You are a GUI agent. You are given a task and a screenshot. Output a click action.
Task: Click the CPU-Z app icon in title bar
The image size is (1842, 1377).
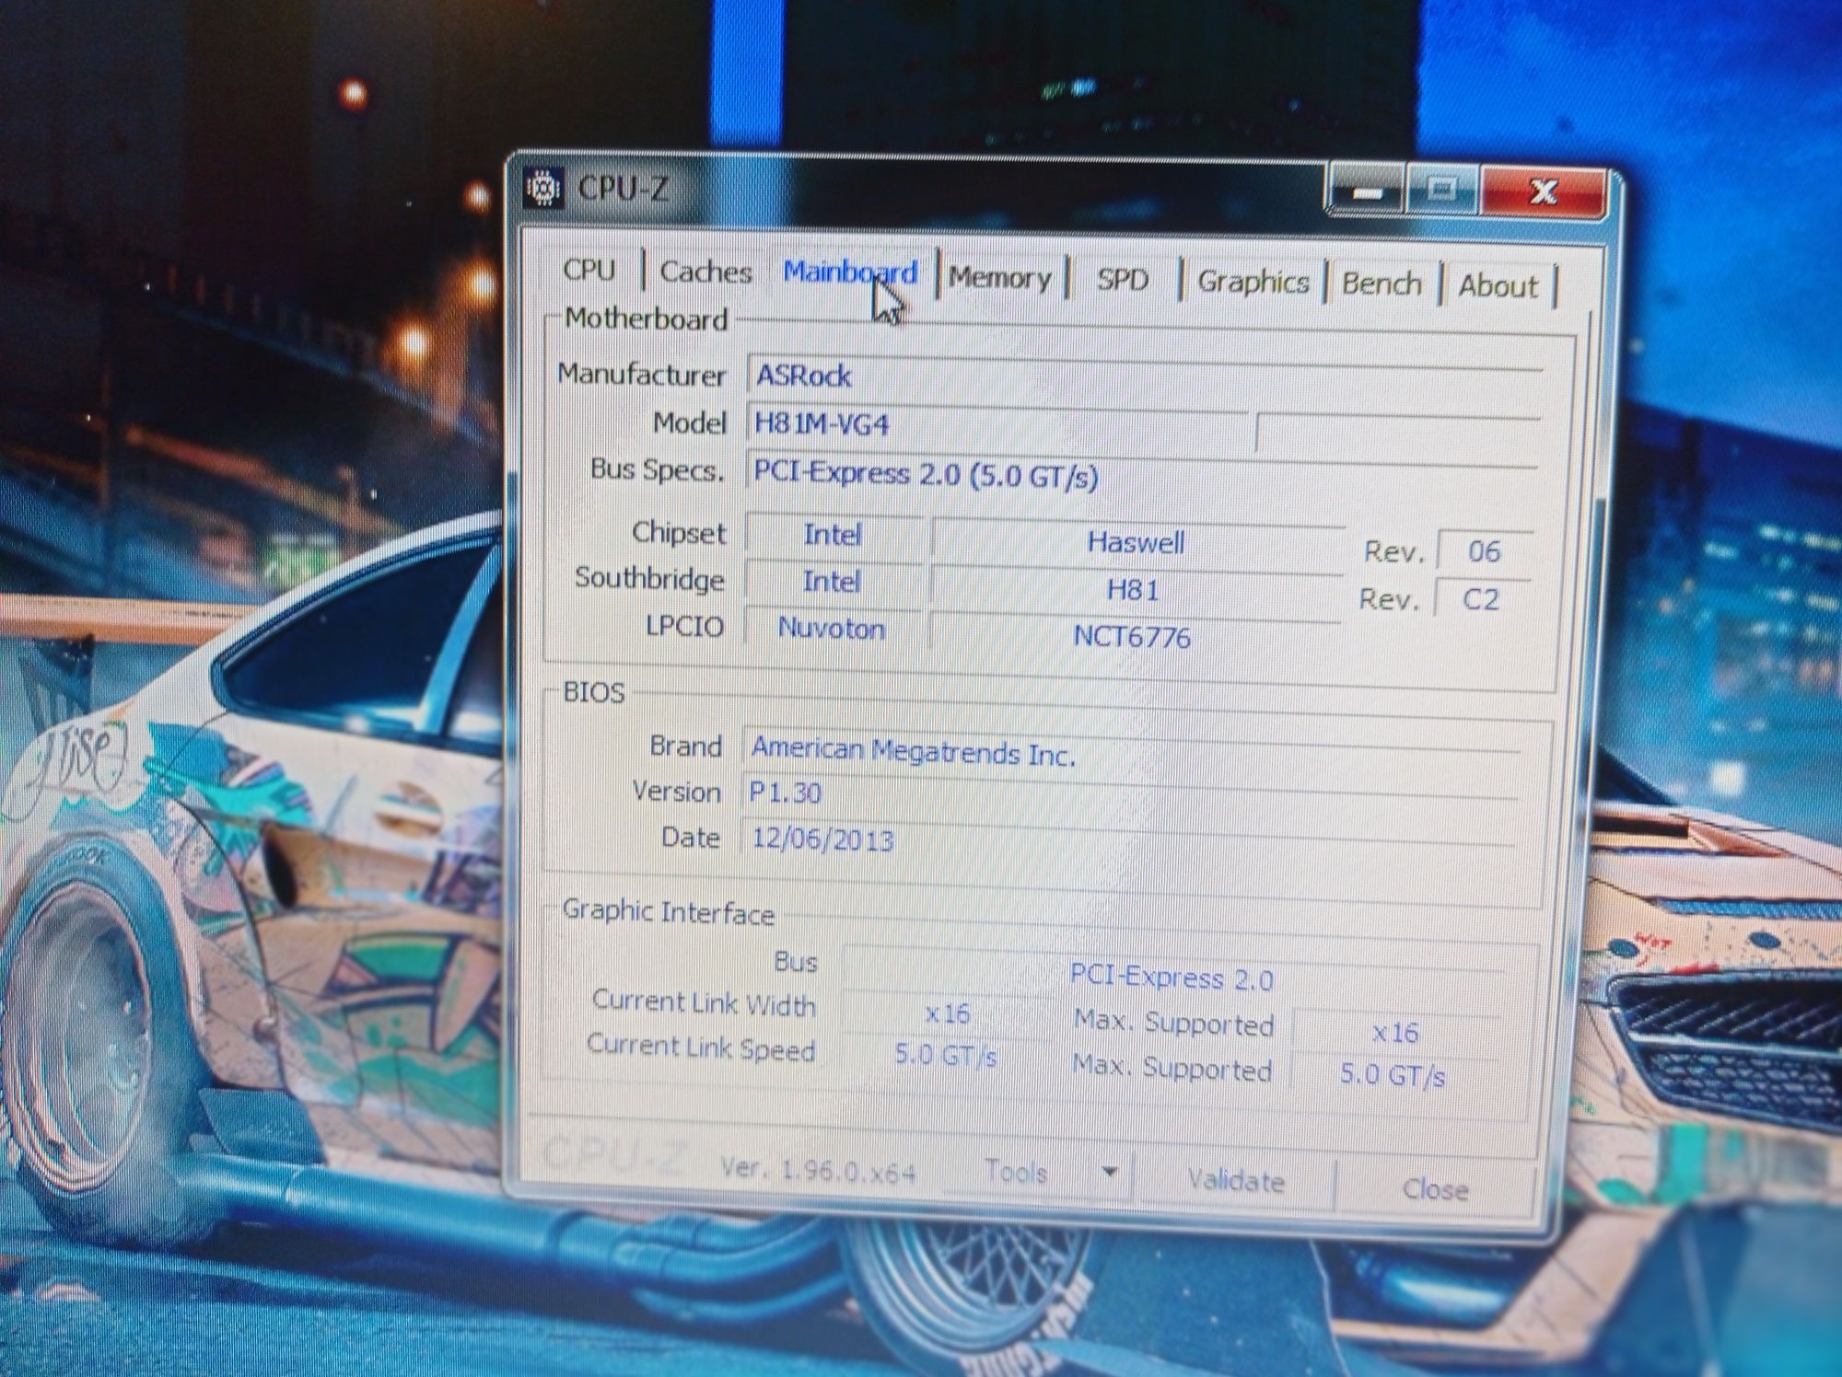tap(543, 188)
